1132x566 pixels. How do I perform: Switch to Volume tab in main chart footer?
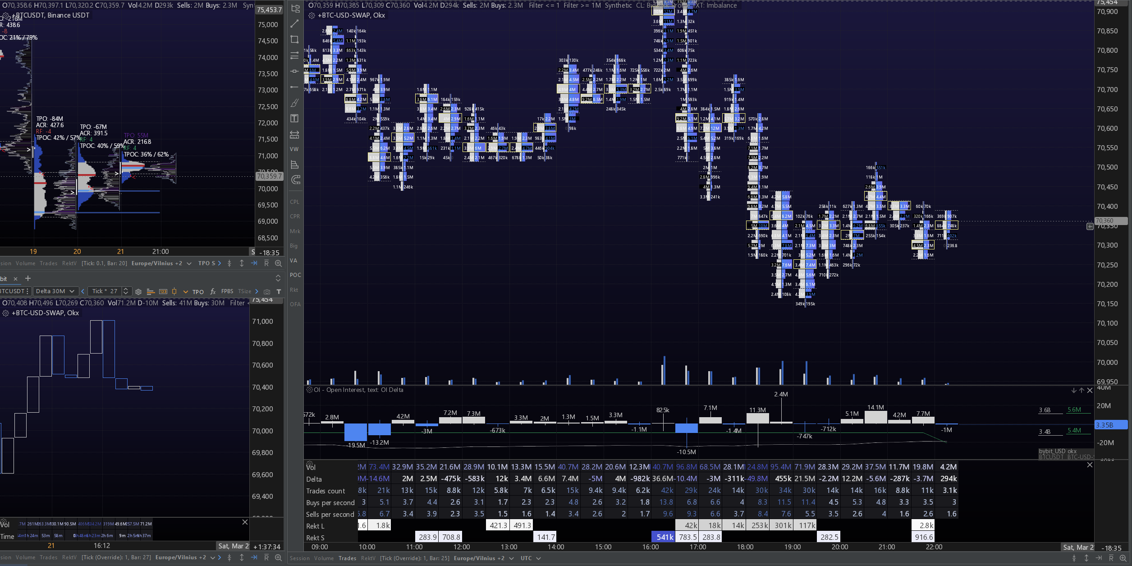click(324, 558)
